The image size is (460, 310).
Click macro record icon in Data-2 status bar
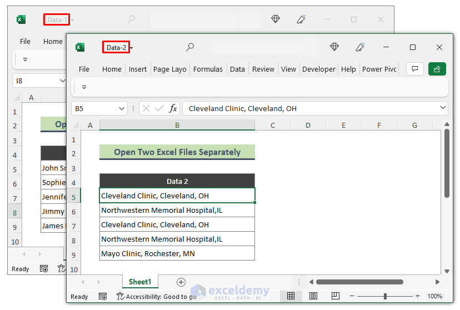coord(103,297)
